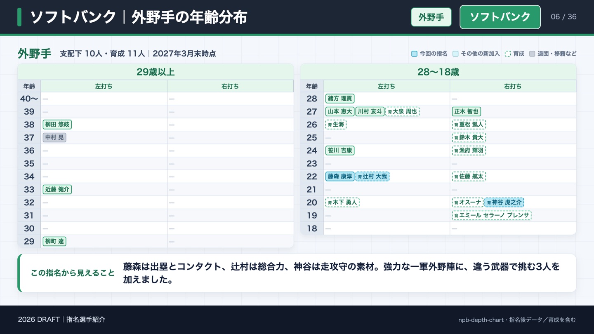Select player chip 笹川 吉康

click(x=340, y=151)
